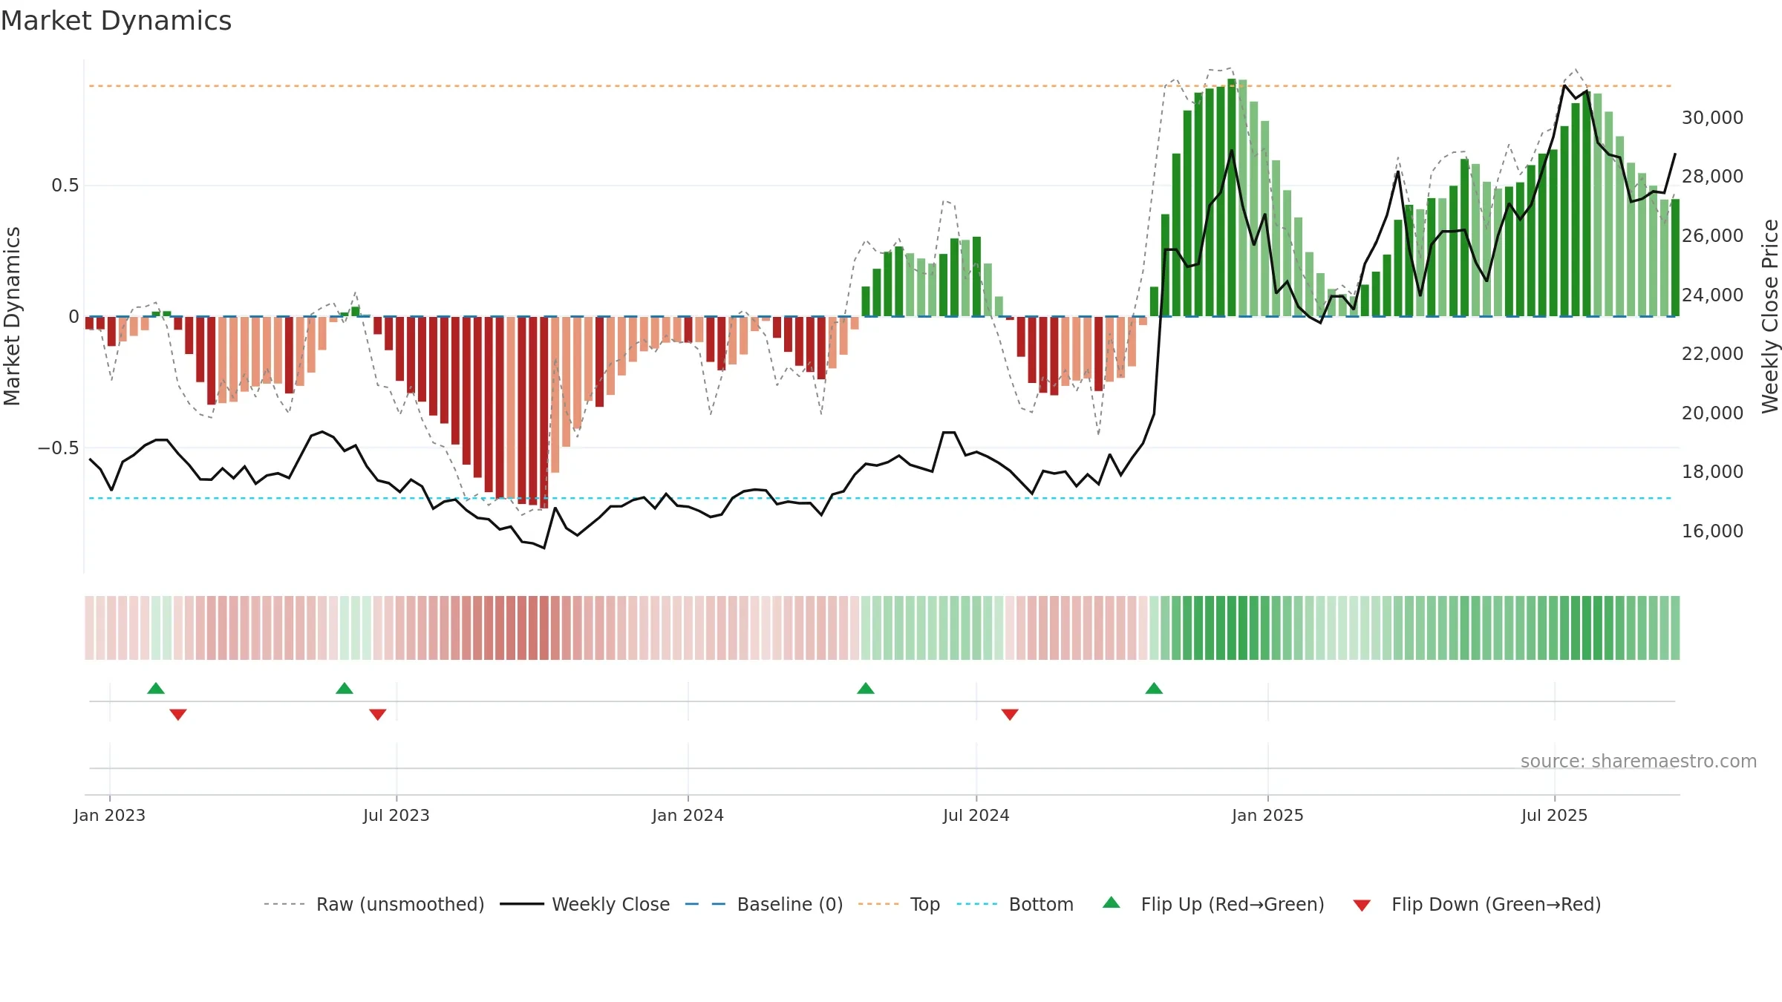The height and width of the screenshot is (1002, 1782).
Task: Click the vertical Market Dynamics axis title
Action: (12, 316)
